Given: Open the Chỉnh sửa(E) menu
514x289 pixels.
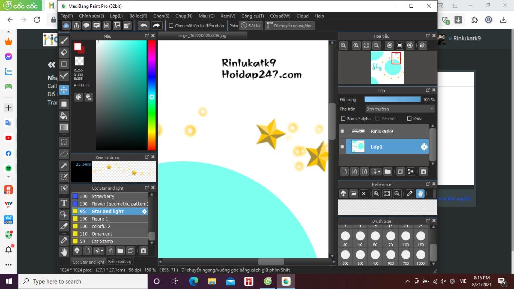Looking at the screenshot, I should pyautogui.click(x=91, y=16).
